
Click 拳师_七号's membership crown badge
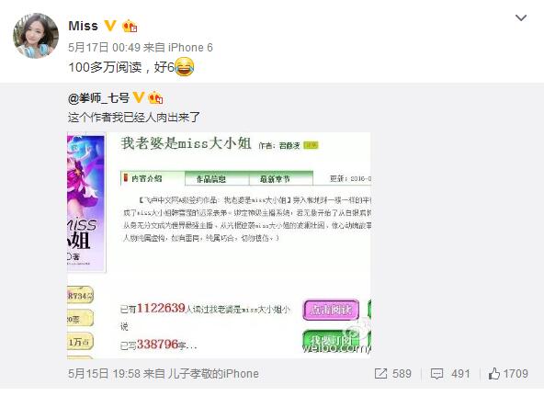[x=155, y=97]
